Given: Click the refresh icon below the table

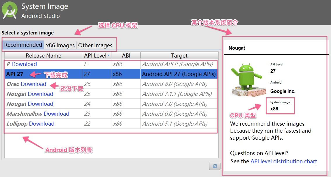Looking at the screenshot, I should coord(215,166).
